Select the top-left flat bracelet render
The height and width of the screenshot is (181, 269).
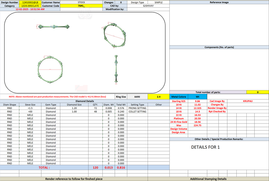[x=53, y=27]
